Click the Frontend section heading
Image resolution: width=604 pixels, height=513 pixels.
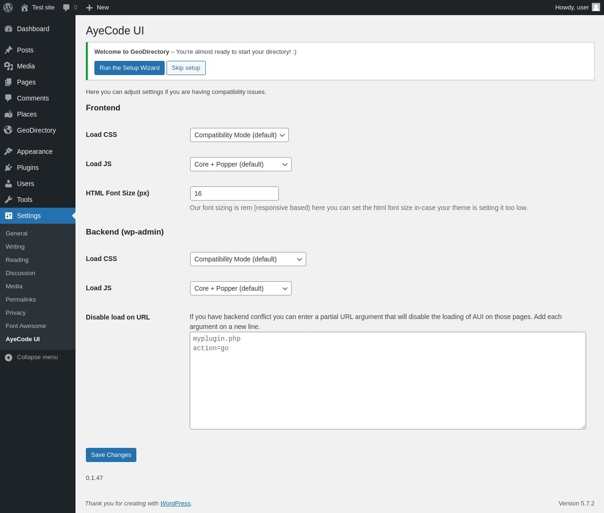103,108
